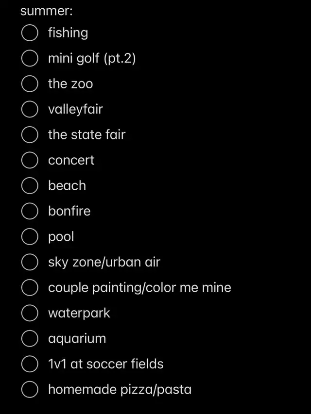The height and width of the screenshot is (414, 311).
Task: Check off couple painting/color me mine
Action: [30, 288]
